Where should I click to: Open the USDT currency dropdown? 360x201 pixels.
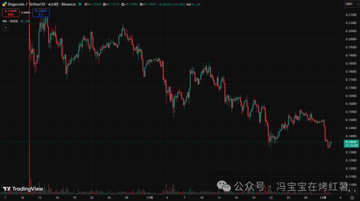click(352, 4)
